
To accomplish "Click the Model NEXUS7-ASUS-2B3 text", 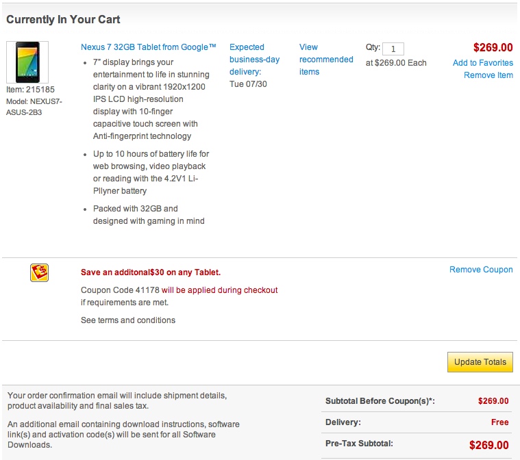I will coord(33,106).
